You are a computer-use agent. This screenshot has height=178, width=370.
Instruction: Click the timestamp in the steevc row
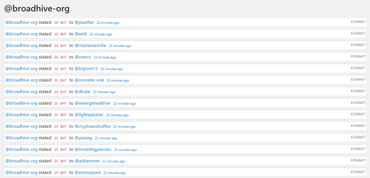click(105, 57)
